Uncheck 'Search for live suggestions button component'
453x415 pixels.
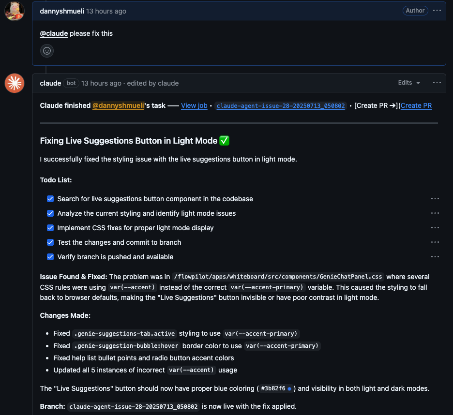tap(50, 199)
